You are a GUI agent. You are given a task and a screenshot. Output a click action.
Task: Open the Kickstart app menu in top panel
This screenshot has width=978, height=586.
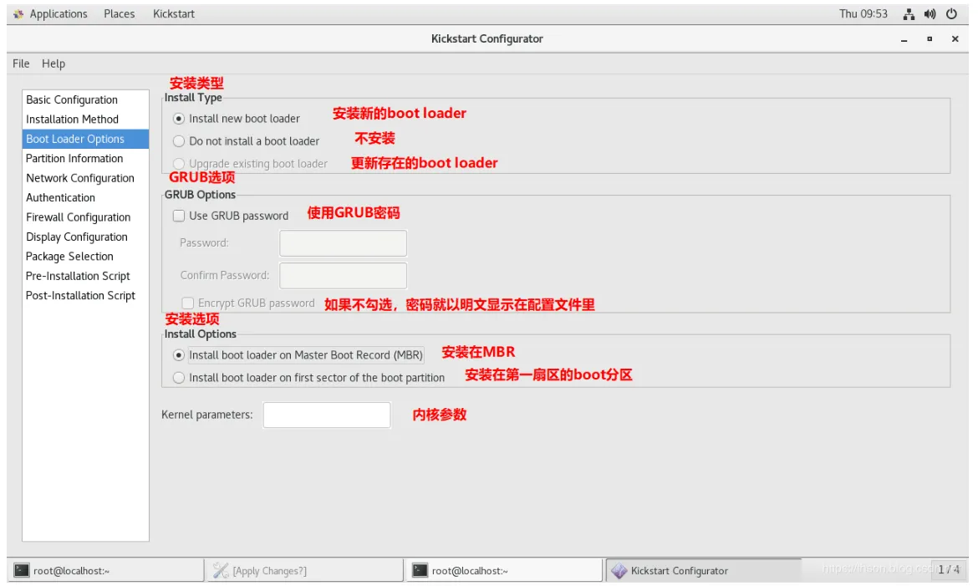click(x=173, y=13)
